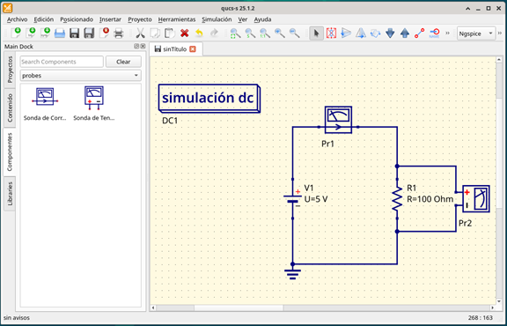Click the horizontal scrollbar of the schematic
Screen dimensions: 507x326
[x=323, y=307]
